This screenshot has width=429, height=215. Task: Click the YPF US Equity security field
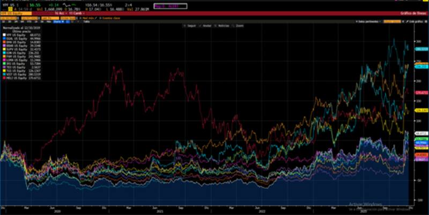11,13
